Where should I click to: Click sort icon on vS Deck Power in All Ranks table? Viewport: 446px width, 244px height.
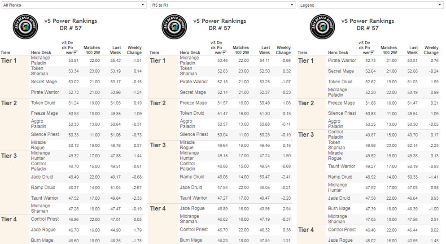75,52
